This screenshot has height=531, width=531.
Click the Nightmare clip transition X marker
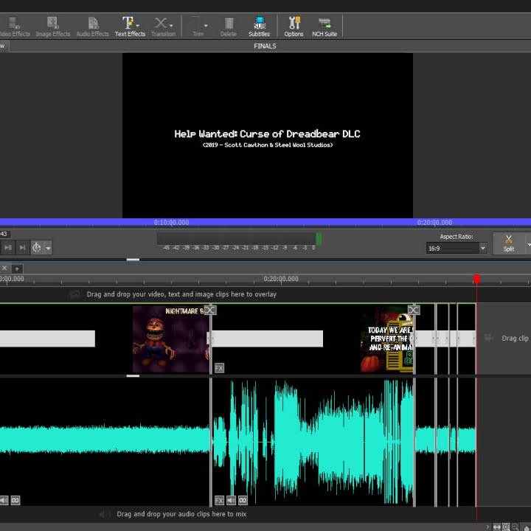[210, 310]
